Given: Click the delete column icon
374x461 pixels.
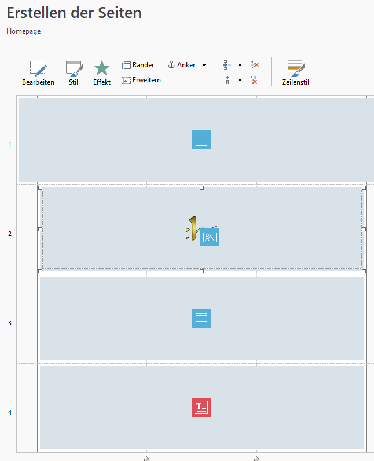Looking at the screenshot, I should point(254,79).
